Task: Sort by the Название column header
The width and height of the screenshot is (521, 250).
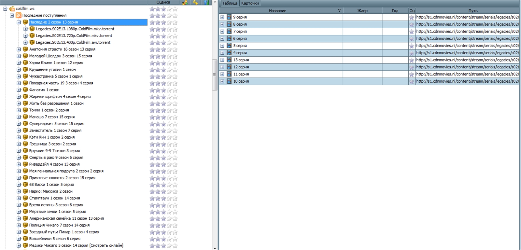Action: coord(277,11)
